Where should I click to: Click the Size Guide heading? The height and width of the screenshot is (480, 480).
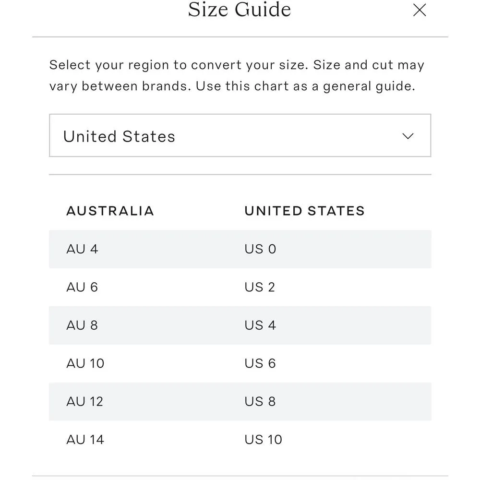(239, 10)
